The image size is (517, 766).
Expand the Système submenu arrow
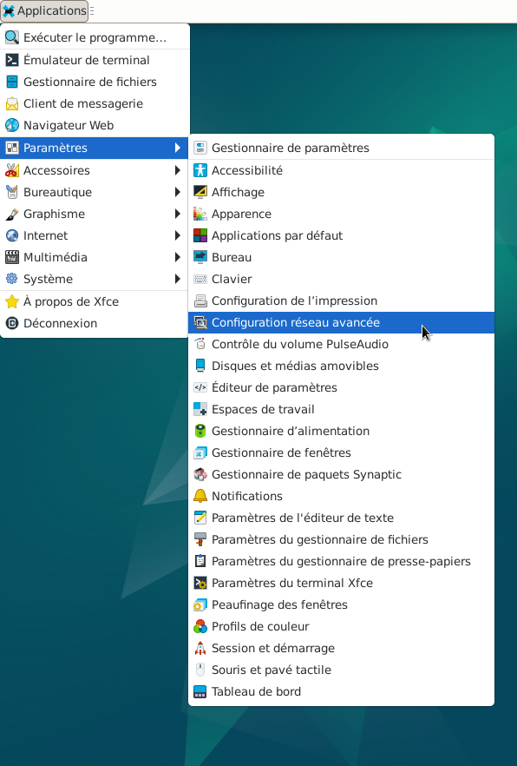(178, 279)
